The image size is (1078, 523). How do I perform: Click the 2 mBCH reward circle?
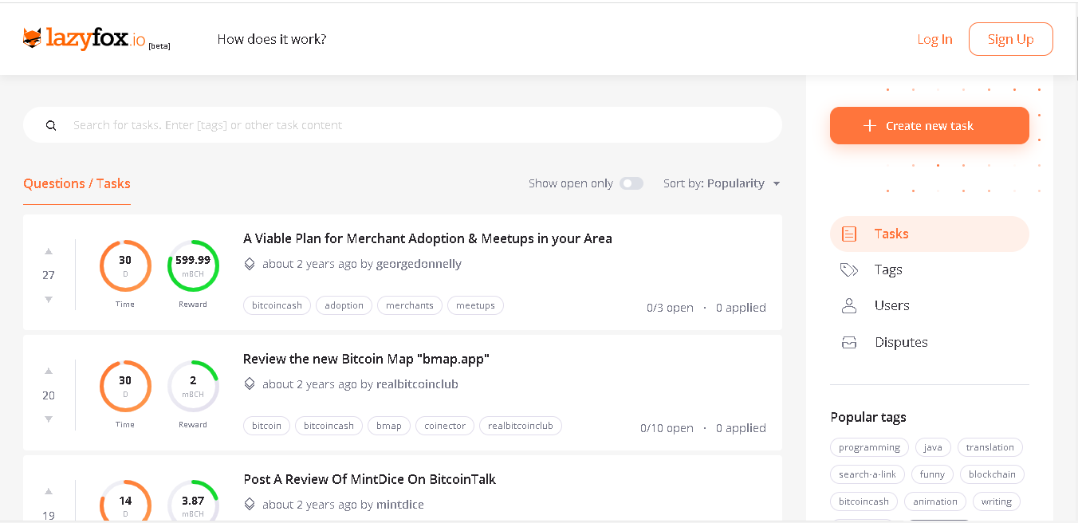193,387
